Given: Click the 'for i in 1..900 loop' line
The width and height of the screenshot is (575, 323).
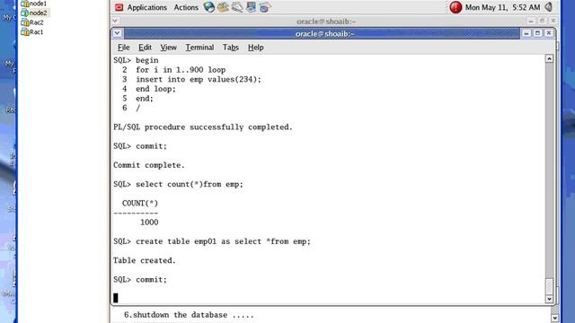Looking at the screenshot, I should click(181, 70).
